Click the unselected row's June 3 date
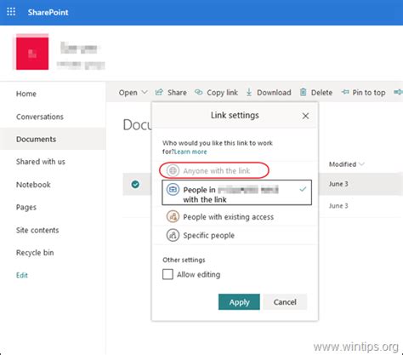This screenshot has height=355, width=403. (x=338, y=206)
